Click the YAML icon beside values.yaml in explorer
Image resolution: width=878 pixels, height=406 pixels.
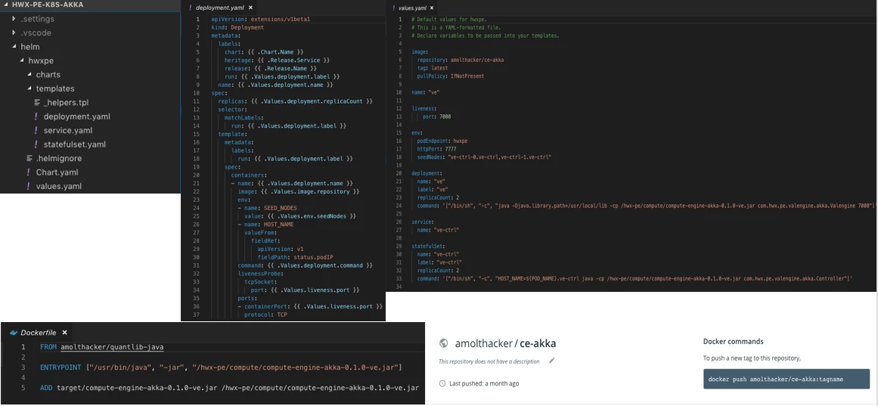pyautogui.click(x=29, y=187)
